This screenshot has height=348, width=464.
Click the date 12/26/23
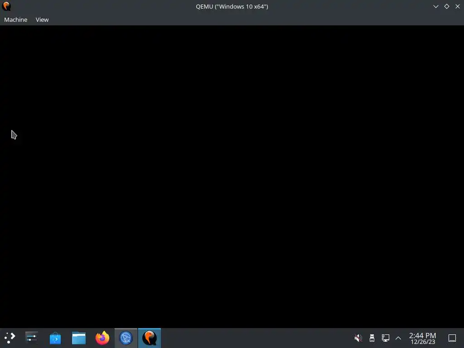coord(423,342)
